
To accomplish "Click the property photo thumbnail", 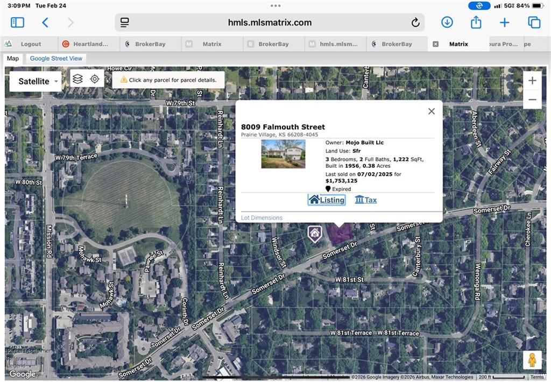I will (x=283, y=154).
